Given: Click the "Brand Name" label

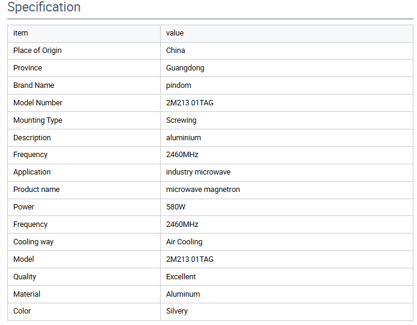Looking at the screenshot, I should click(34, 85).
